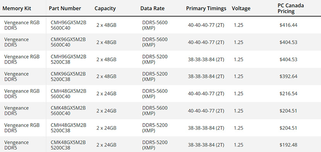Select part number CMH48GX5M2B 5200C38
The image size is (321, 152).
68,128
